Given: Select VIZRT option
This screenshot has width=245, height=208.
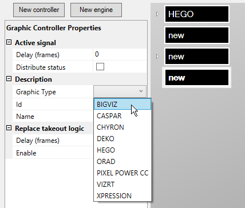Looking at the screenshot, I should (x=122, y=185).
